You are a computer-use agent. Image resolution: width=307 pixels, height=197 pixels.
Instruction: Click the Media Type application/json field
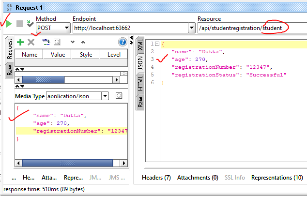(x=74, y=96)
